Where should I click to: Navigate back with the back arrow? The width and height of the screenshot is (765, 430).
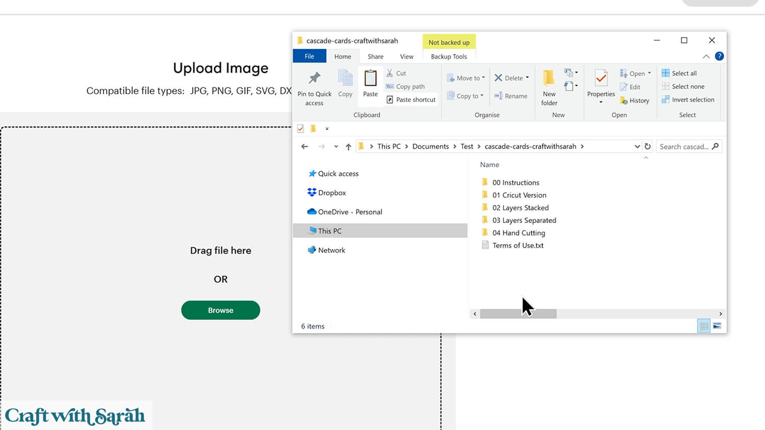click(x=304, y=146)
